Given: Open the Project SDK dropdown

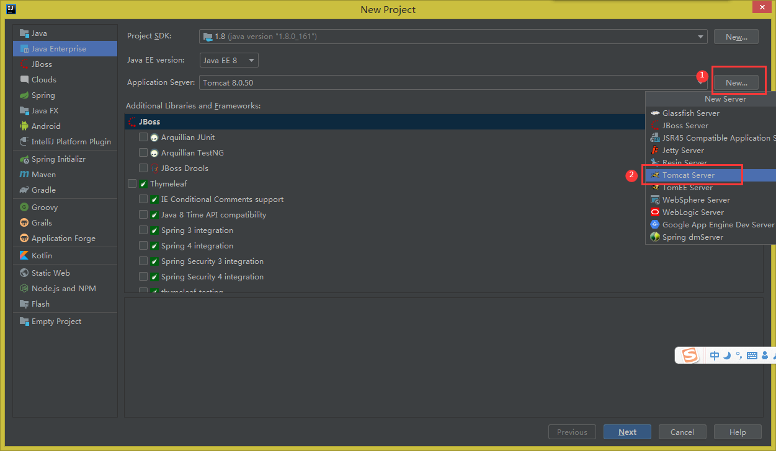Looking at the screenshot, I should click(x=453, y=37).
